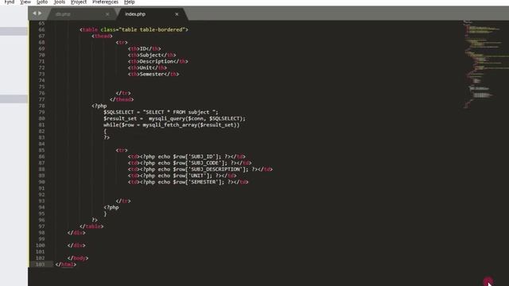Click the echo $row['SUBJ_CODE'] line
The width and height of the screenshot is (509, 286).
tap(189, 163)
